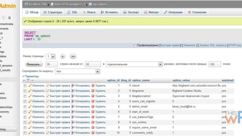Tick the Профилирование checkbox
This screenshot has width=242, height=136.
[135, 45]
